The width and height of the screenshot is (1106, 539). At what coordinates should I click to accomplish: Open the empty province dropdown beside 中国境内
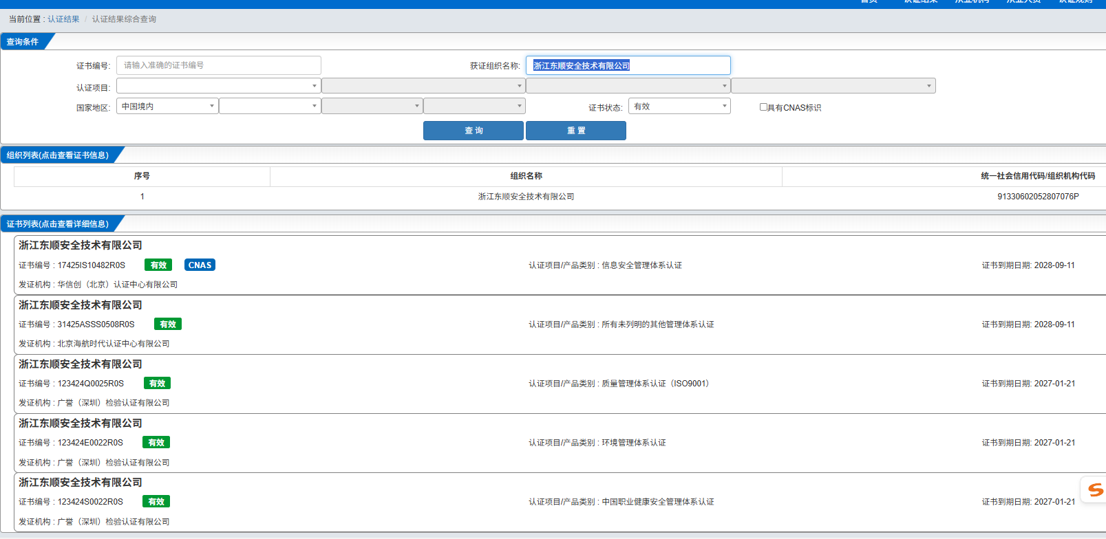click(269, 106)
